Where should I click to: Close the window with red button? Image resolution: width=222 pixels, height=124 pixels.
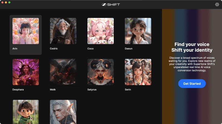[x=2, y=2]
